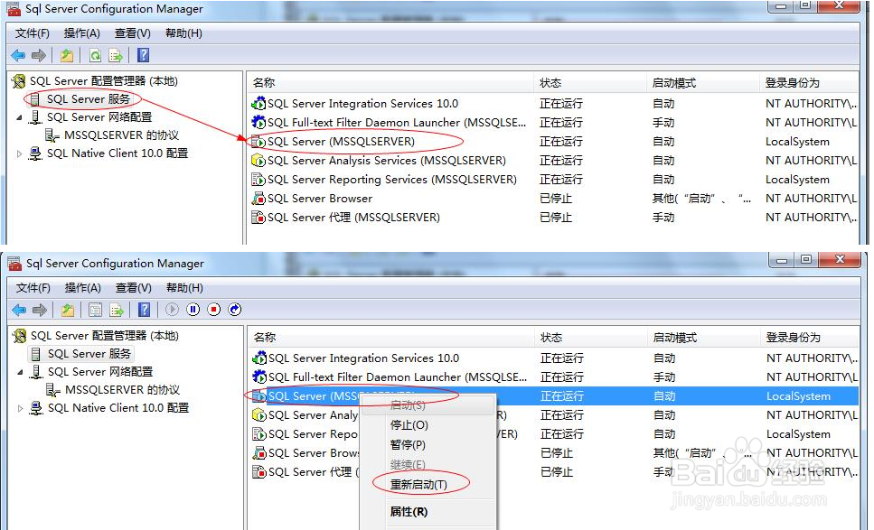Click the blue Help icon in the upper window toolbar

click(143, 55)
